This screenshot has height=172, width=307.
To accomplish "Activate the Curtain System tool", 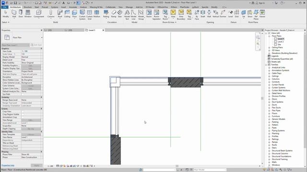I will click(x=82, y=15).
